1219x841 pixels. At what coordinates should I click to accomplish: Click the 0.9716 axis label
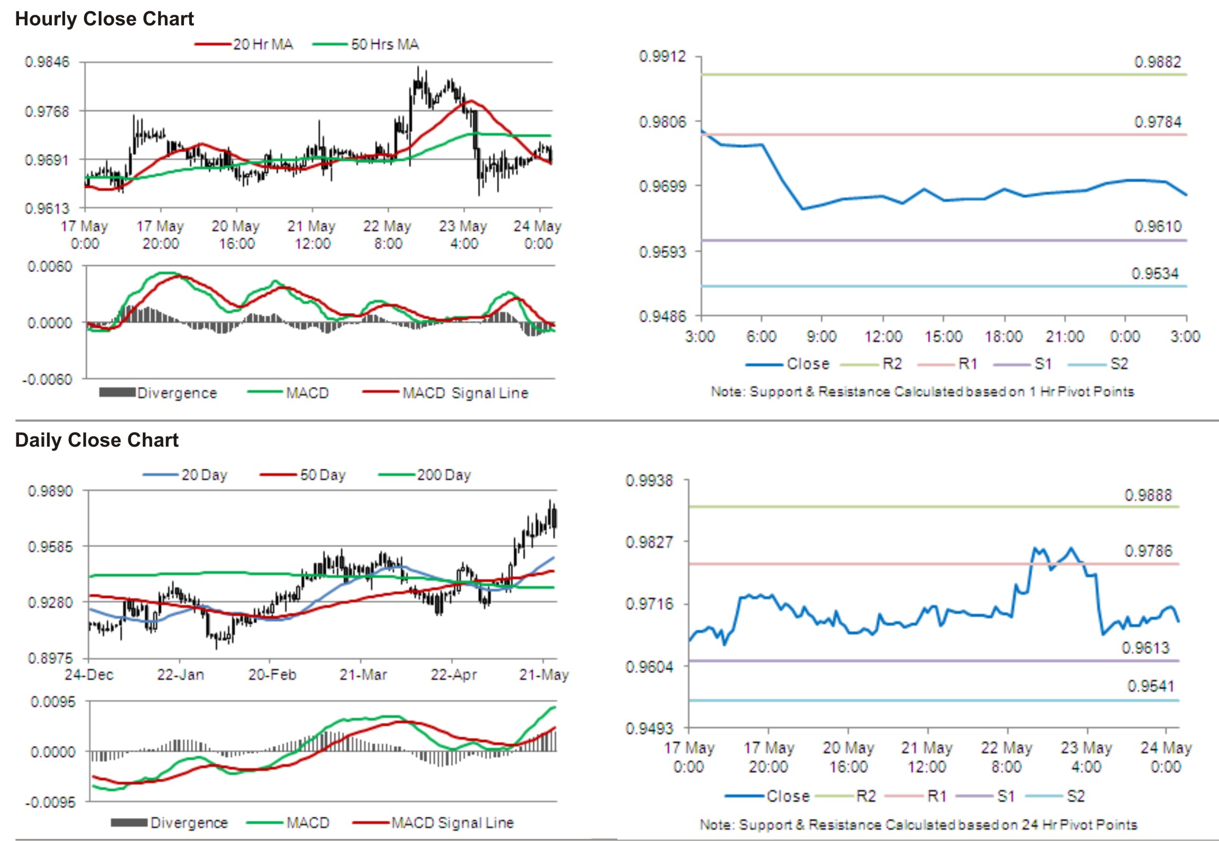point(649,604)
